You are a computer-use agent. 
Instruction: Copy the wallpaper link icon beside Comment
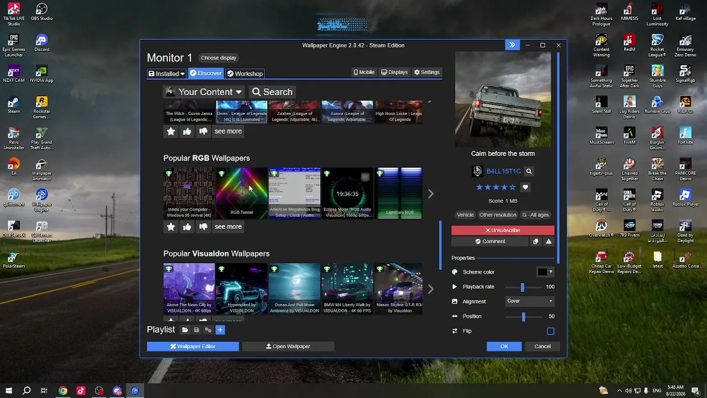click(x=535, y=242)
